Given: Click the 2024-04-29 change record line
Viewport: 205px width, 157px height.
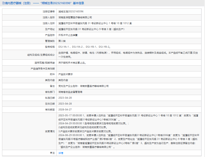Looking at the screenshot, I should tap(94, 123).
